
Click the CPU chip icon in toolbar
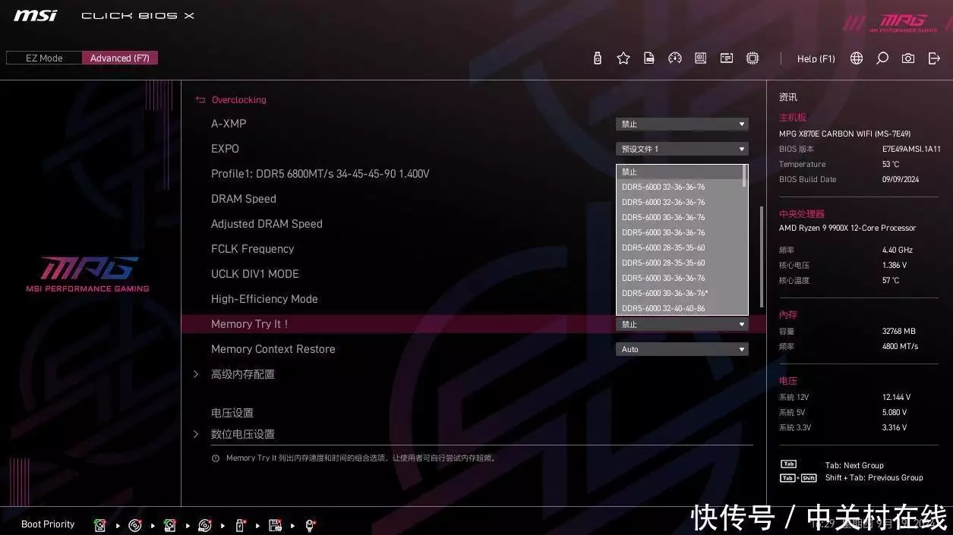point(753,58)
